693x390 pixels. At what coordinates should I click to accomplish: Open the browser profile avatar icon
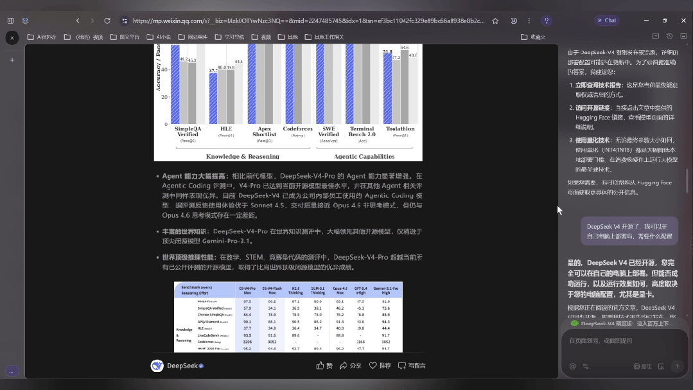[x=514, y=21]
